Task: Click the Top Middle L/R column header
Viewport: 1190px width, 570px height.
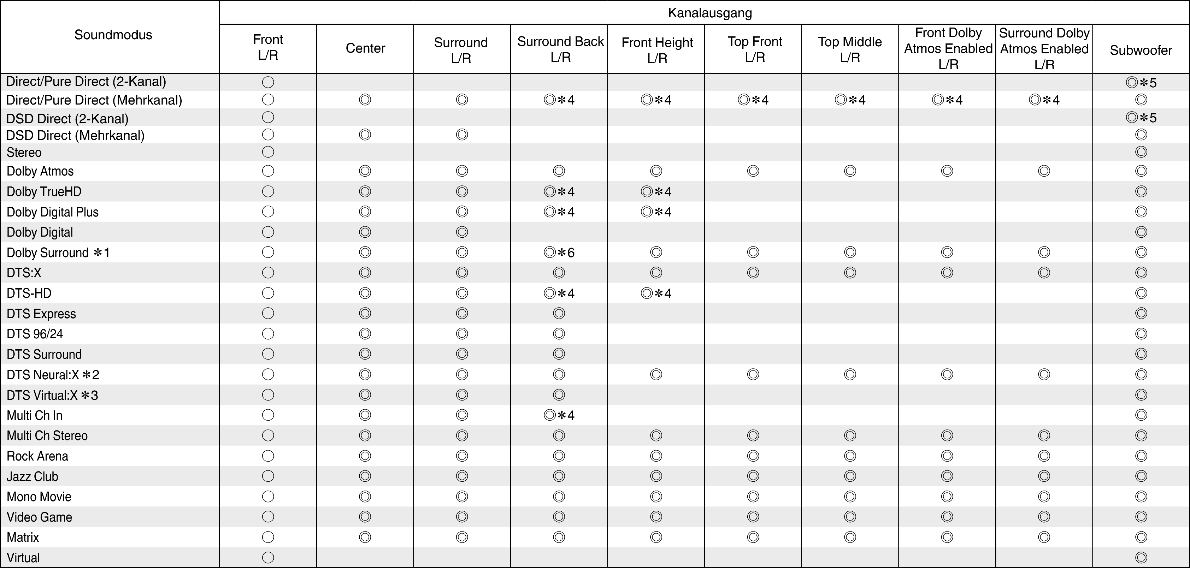Action: coord(850,49)
